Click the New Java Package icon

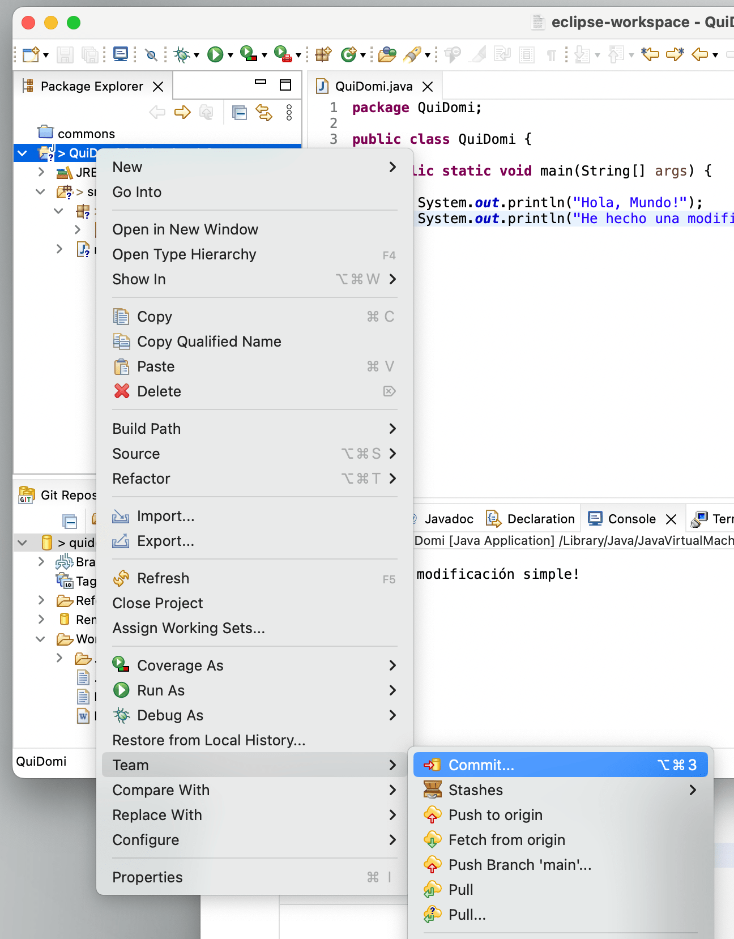click(323, 54)
